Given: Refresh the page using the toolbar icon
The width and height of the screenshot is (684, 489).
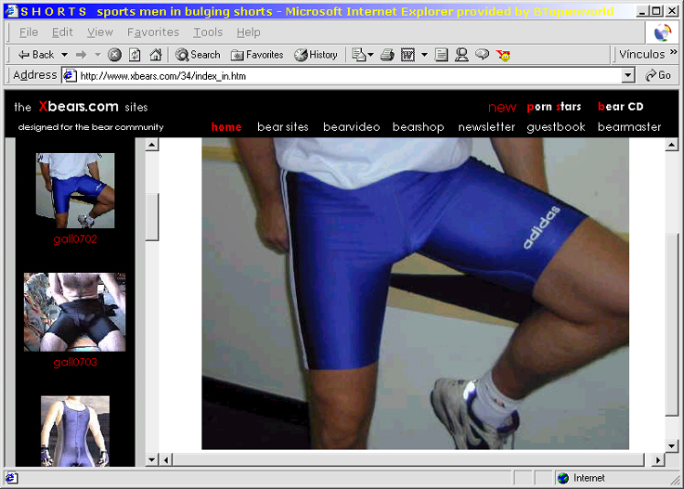Looking at the screenshot, I should [135, 55].
